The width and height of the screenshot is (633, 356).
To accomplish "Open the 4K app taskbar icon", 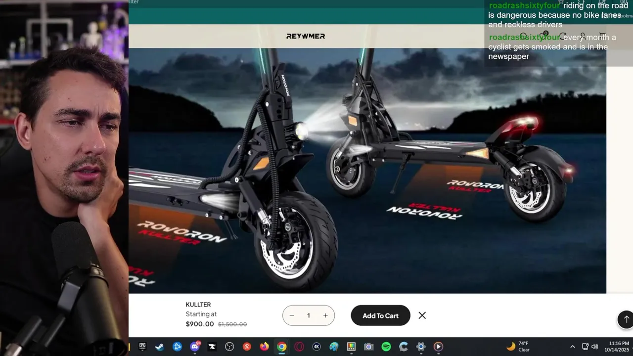I will [x=316, y=347].
